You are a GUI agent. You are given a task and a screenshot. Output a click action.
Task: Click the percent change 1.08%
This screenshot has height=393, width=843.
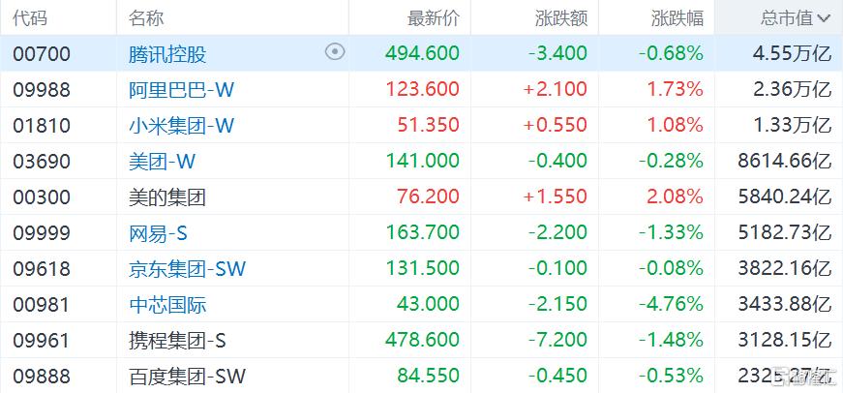click(675, 125)
